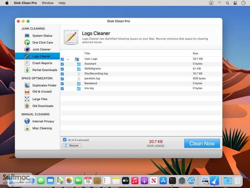
Task: Open the Apple menu
Action: click(7, 3)
